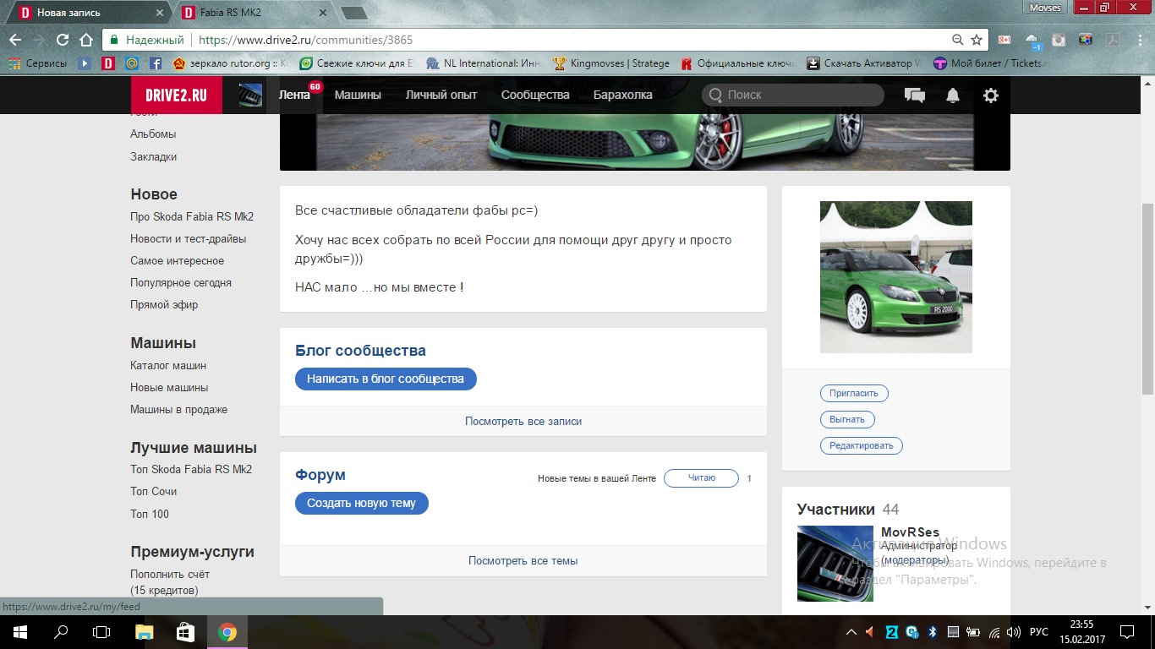Open the settings gear icon

coord(991,95)
